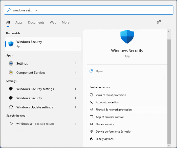Click the Firewall & network protection icon

point(91,110)
